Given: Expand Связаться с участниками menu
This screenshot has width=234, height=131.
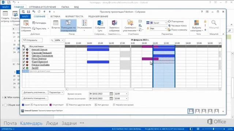Looking at the screenshot, I should point(130,26).
